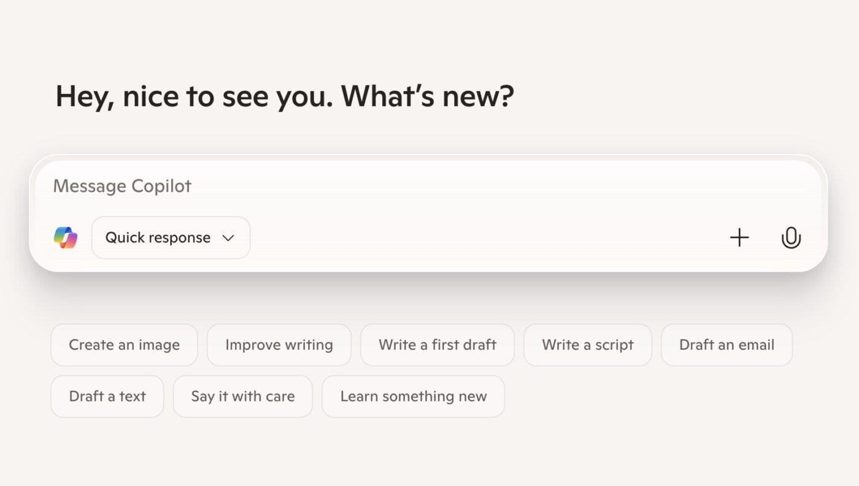Viewport: 859px width, 486px height.
Task: Pick the Write a script suggestion
Action: 587,345
